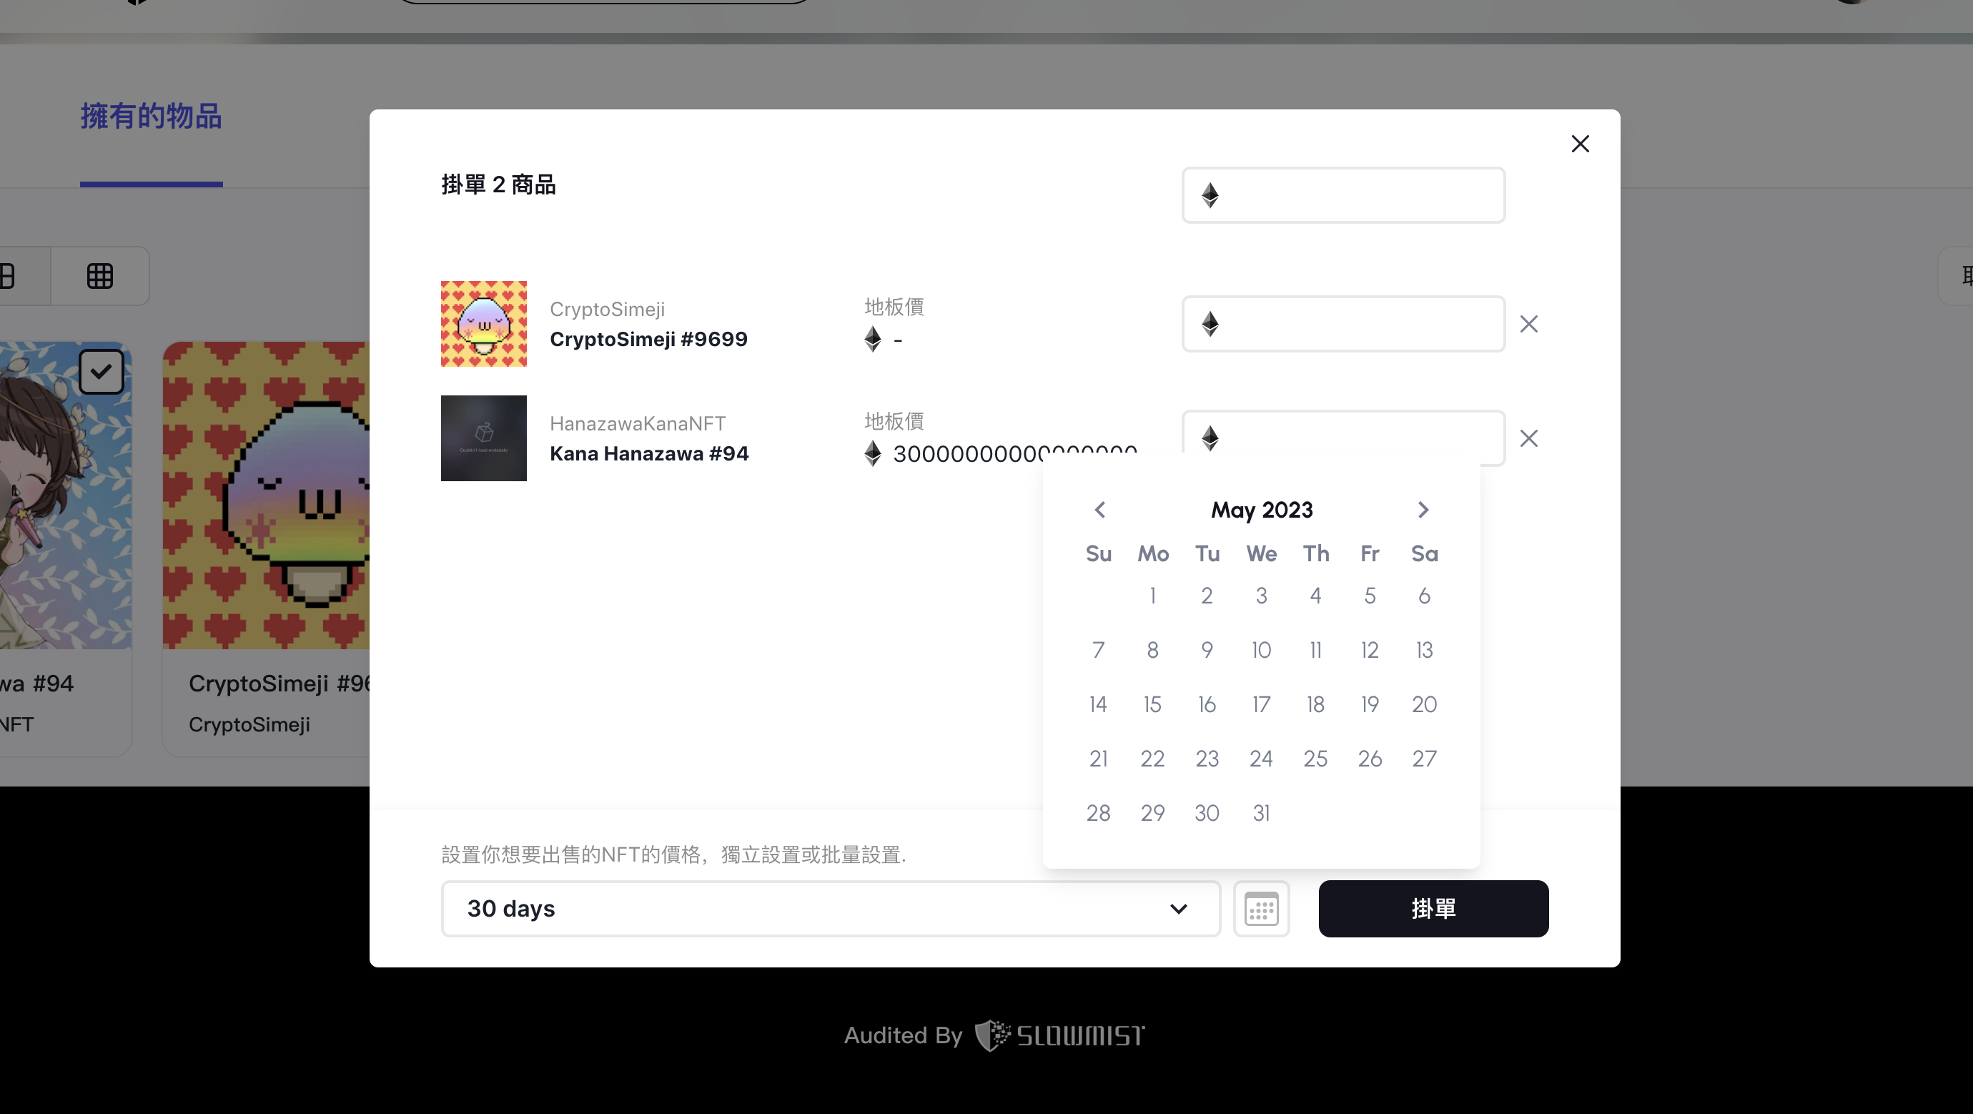Click the Kana Hanazawa floor price value
The image size is (1973, 1114).
coord(1015,453)
